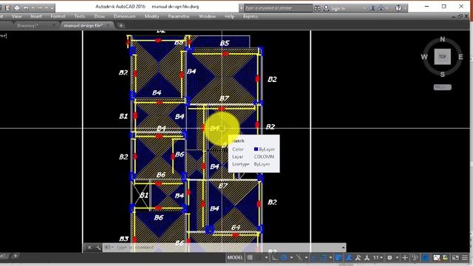
Task: Expand quick access toolbar customization arrow
Action: click(52, 8)
